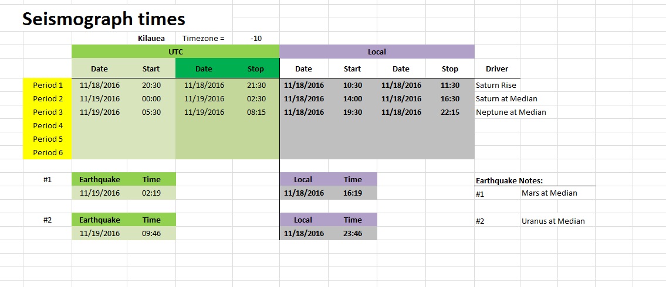Click earthquake UTC time 02:19 cell
This screenshot has width=666, height=287.
click(x=151, y=193)
